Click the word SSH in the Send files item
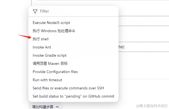The width and height of the screenshot is (169, 109). click(x=101, y=88)
